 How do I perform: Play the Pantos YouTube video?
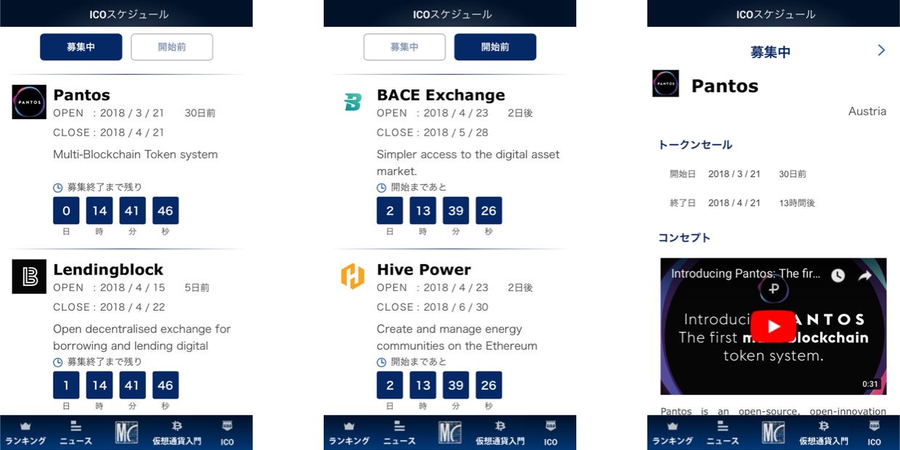774,327
